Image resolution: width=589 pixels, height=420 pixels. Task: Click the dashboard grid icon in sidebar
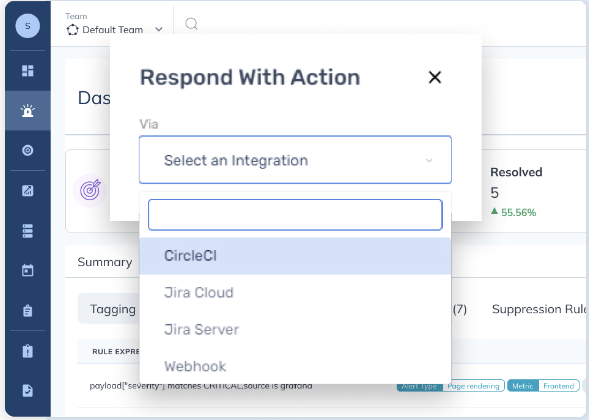pyautogui.click(x=27, y=71)
